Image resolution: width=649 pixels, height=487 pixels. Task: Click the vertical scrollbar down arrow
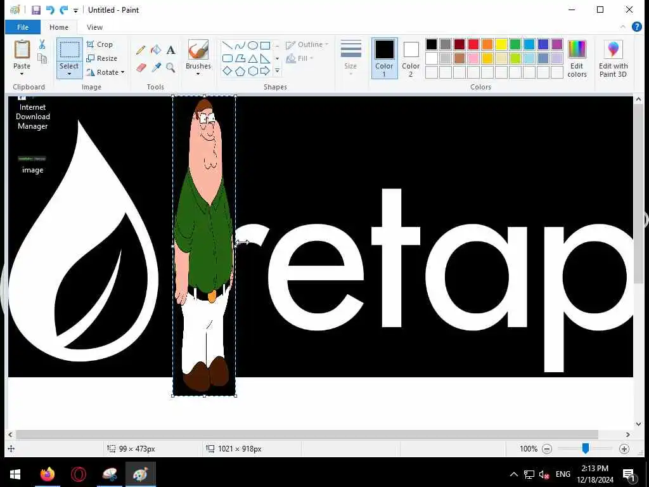pos(638,424)
